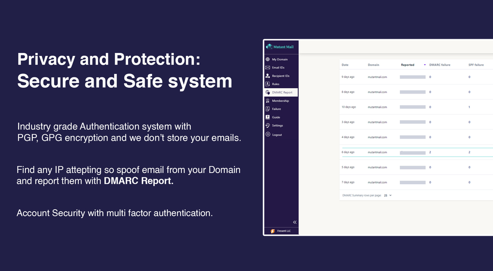Click redacted Reported bar in 3 days ago row

point(413,122)
